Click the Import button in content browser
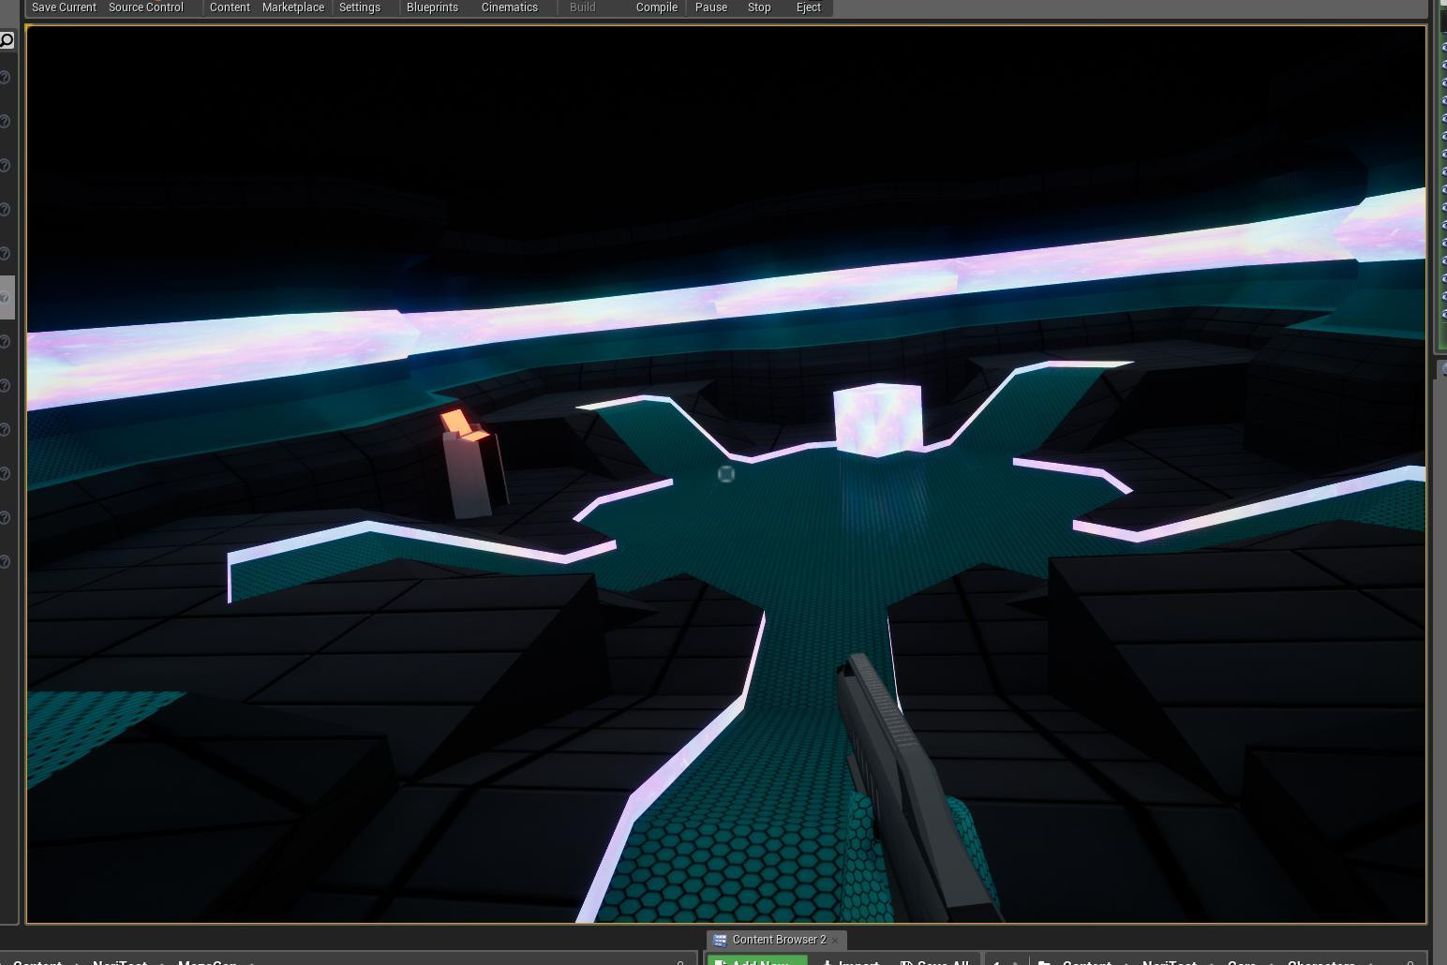Screen dimensions: 1447x965 [x=851, y=961]
